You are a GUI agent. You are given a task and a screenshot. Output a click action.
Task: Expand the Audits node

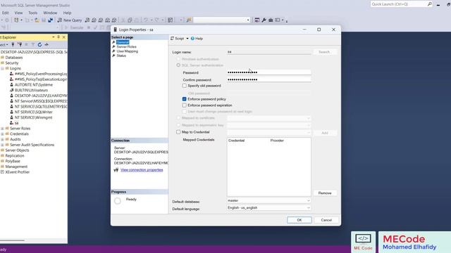point(2,139)
